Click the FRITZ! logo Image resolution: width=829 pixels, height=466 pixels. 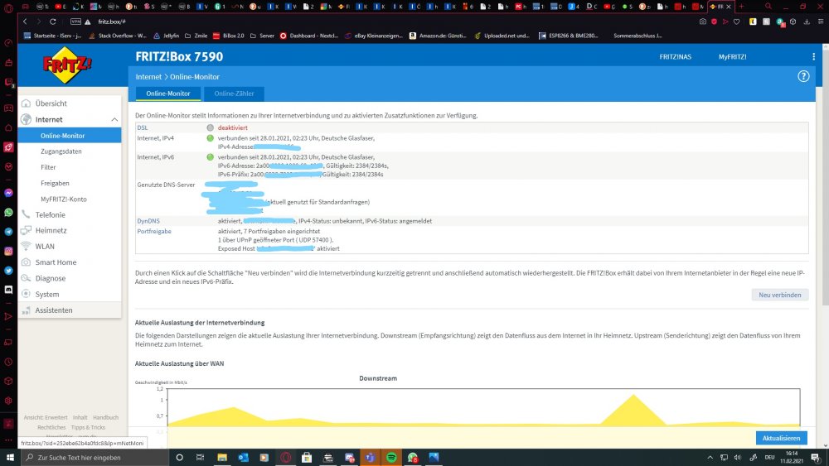[x=67, y=65]
